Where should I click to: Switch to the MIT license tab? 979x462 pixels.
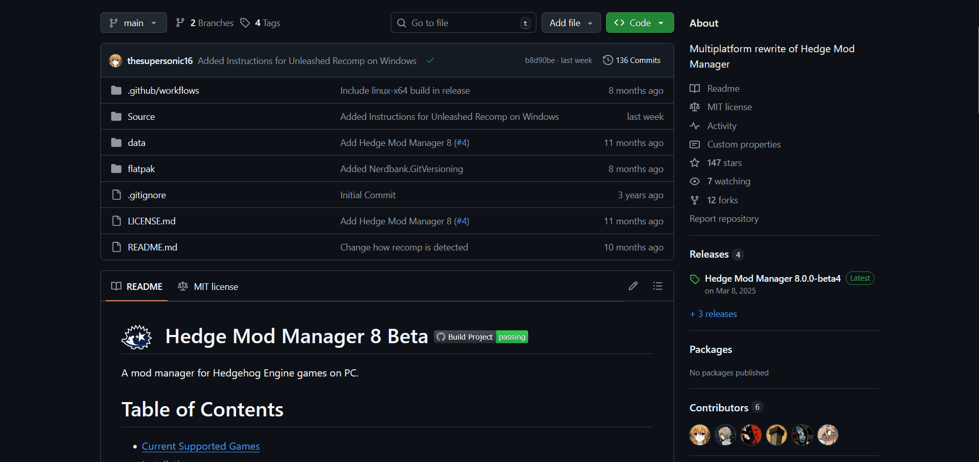(209, 286)
